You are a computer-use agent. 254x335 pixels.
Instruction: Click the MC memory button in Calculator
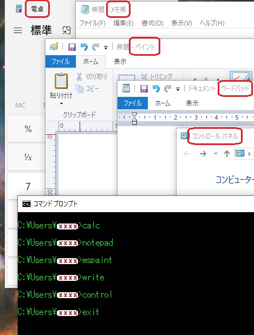coord(21,105)
